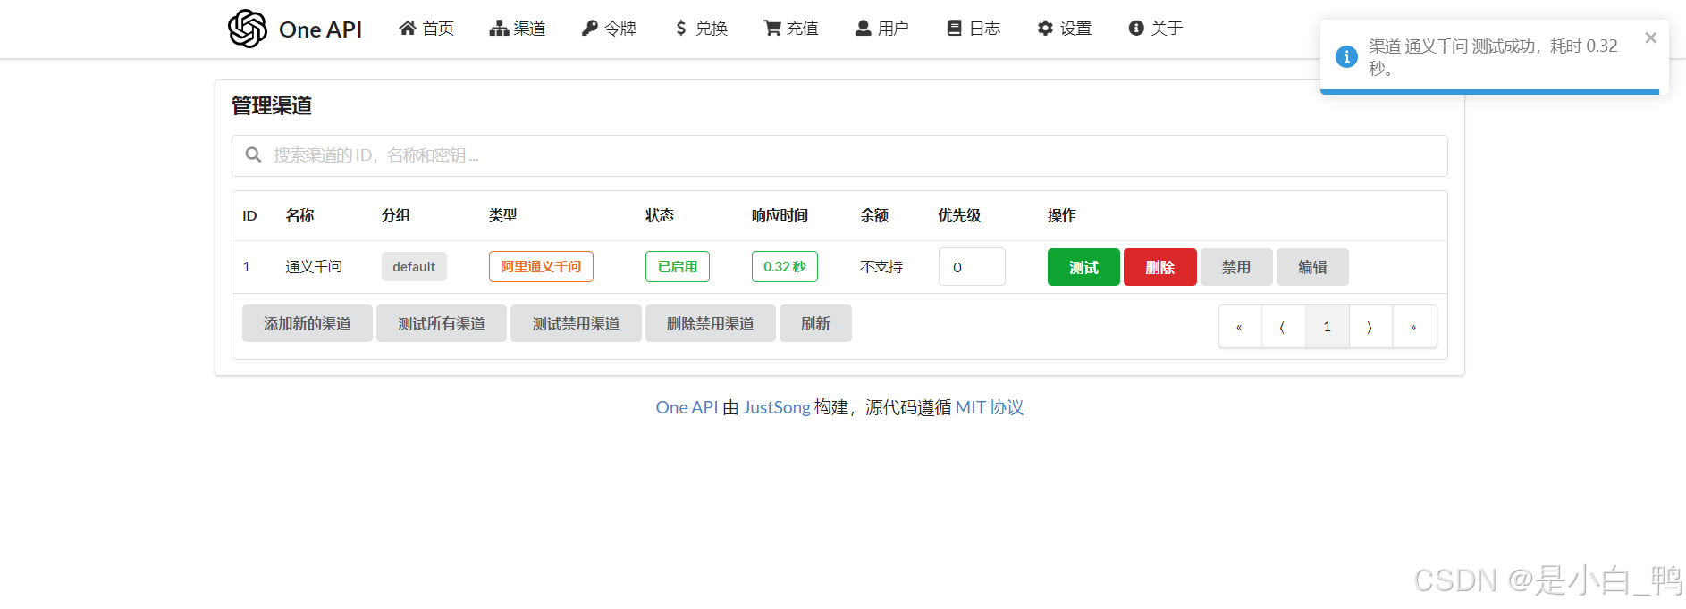The image size is (1686, 609).
Task: Sort by 响应时间 column header
Action: (780, 216)
